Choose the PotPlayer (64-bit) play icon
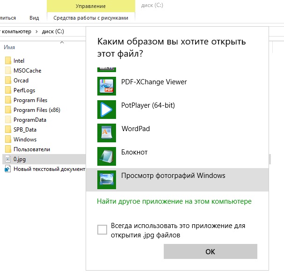Viewport: 284px width, 280px height. (x=107, y=110)
